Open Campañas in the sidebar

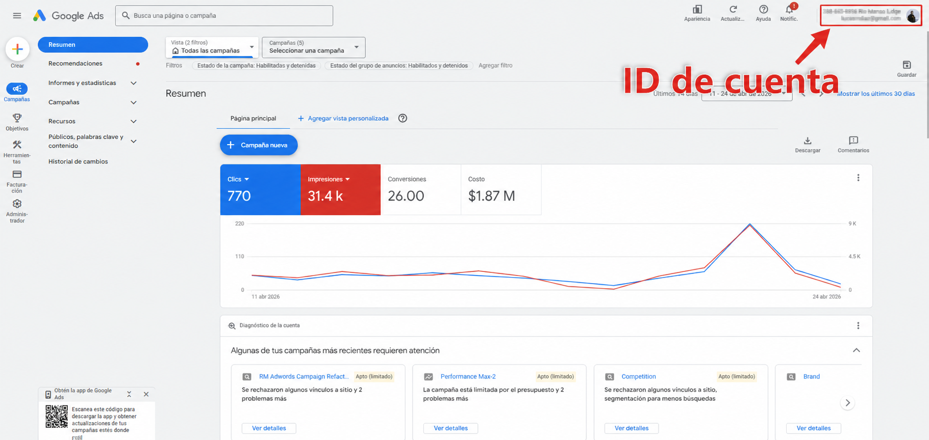pyautogui.click(x=17, y=93)
